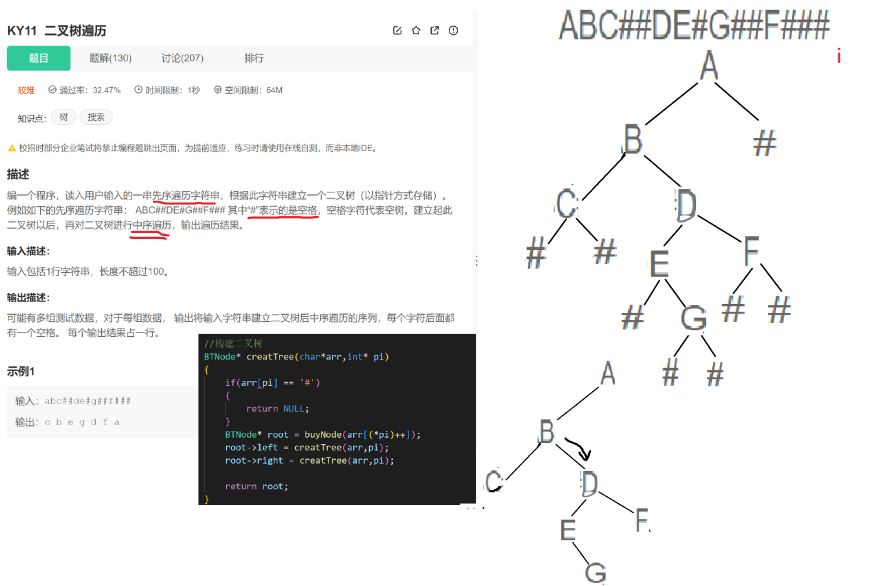
Task: Select the sample output text
Action: pos(82,422)
